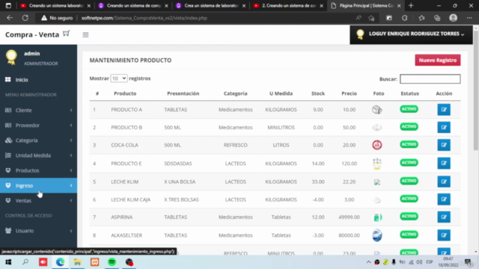Open Spotify from the taskbar

click(112, 262)
